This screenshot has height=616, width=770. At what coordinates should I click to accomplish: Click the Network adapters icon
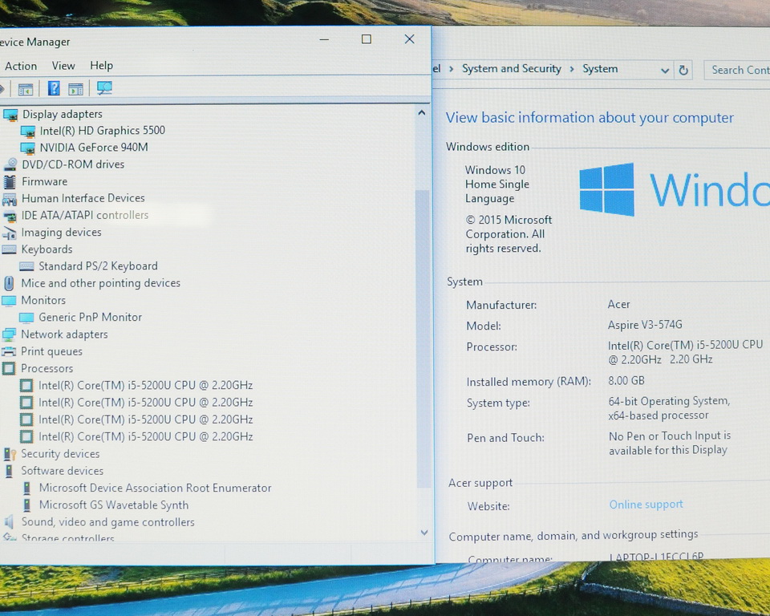click(9, 335)
